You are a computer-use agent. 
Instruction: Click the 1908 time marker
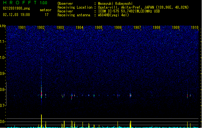156,27
